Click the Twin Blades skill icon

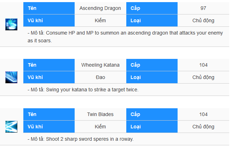click(x=11, y=127)
